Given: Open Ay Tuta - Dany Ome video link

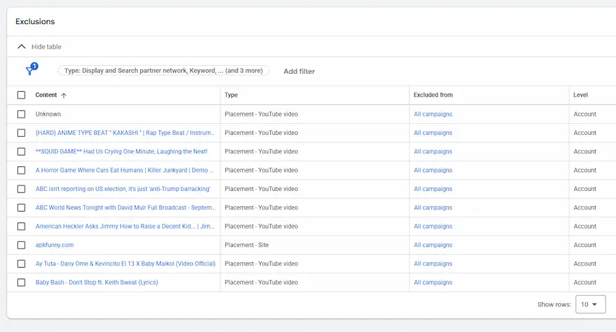Looking at the screenshot, I should click(x=126, y=264).
